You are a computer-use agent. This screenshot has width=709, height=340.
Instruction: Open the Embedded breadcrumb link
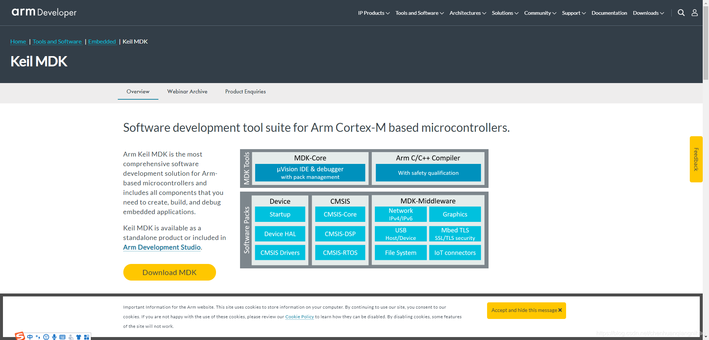102,41
